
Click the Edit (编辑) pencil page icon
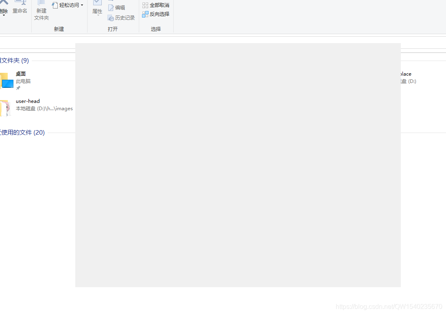(111, 8)
